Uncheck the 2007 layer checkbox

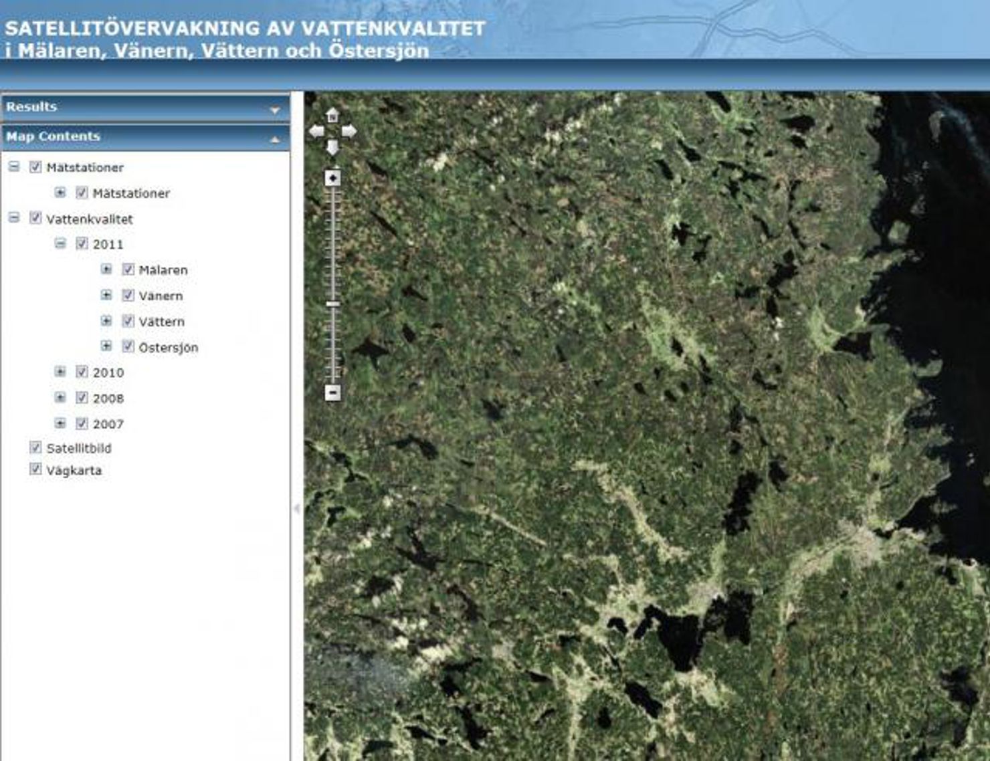(82, 423)
